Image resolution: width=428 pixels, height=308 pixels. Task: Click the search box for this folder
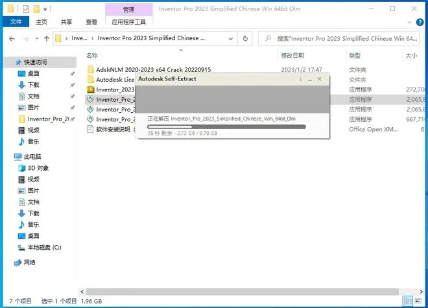point(339,38)
